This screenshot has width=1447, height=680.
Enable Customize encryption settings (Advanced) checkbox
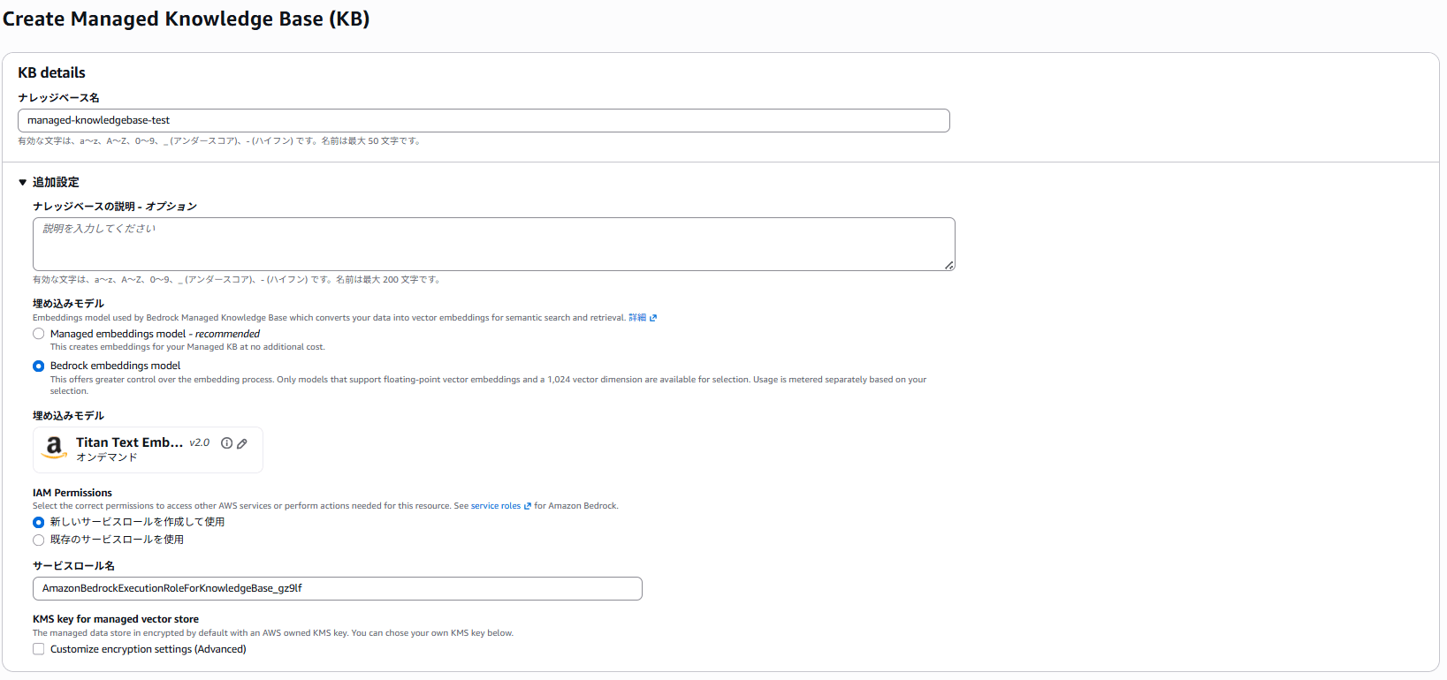click(x=39, y=649)
